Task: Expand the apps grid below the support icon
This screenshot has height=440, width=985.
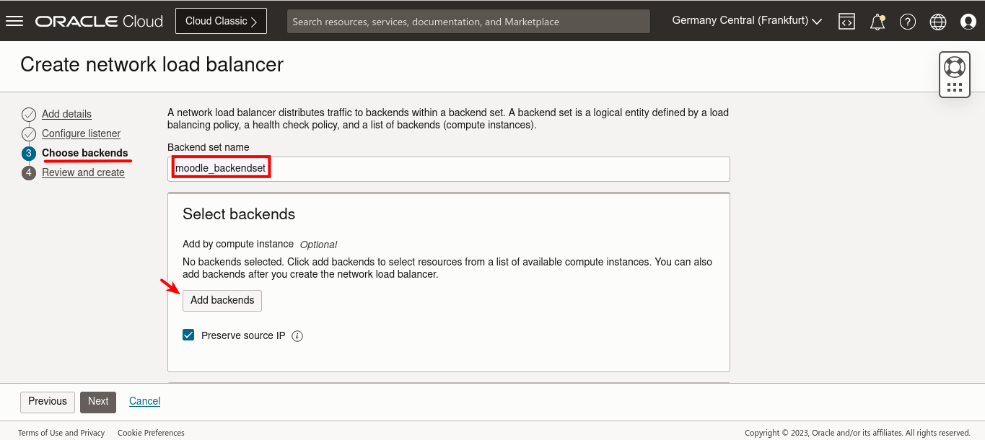Action: click(954, 86)
